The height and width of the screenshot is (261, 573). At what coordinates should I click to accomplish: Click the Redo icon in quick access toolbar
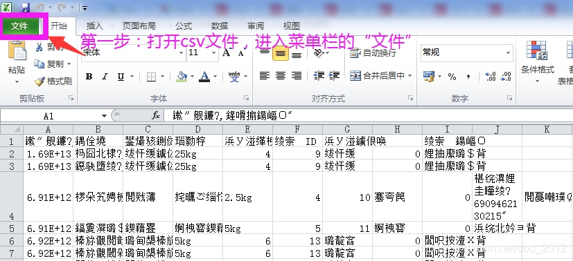click(x=62, y=7)
